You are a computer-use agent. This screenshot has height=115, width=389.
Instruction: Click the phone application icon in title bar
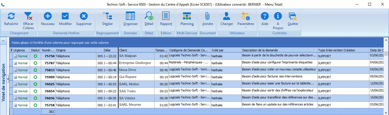point(3,4)
